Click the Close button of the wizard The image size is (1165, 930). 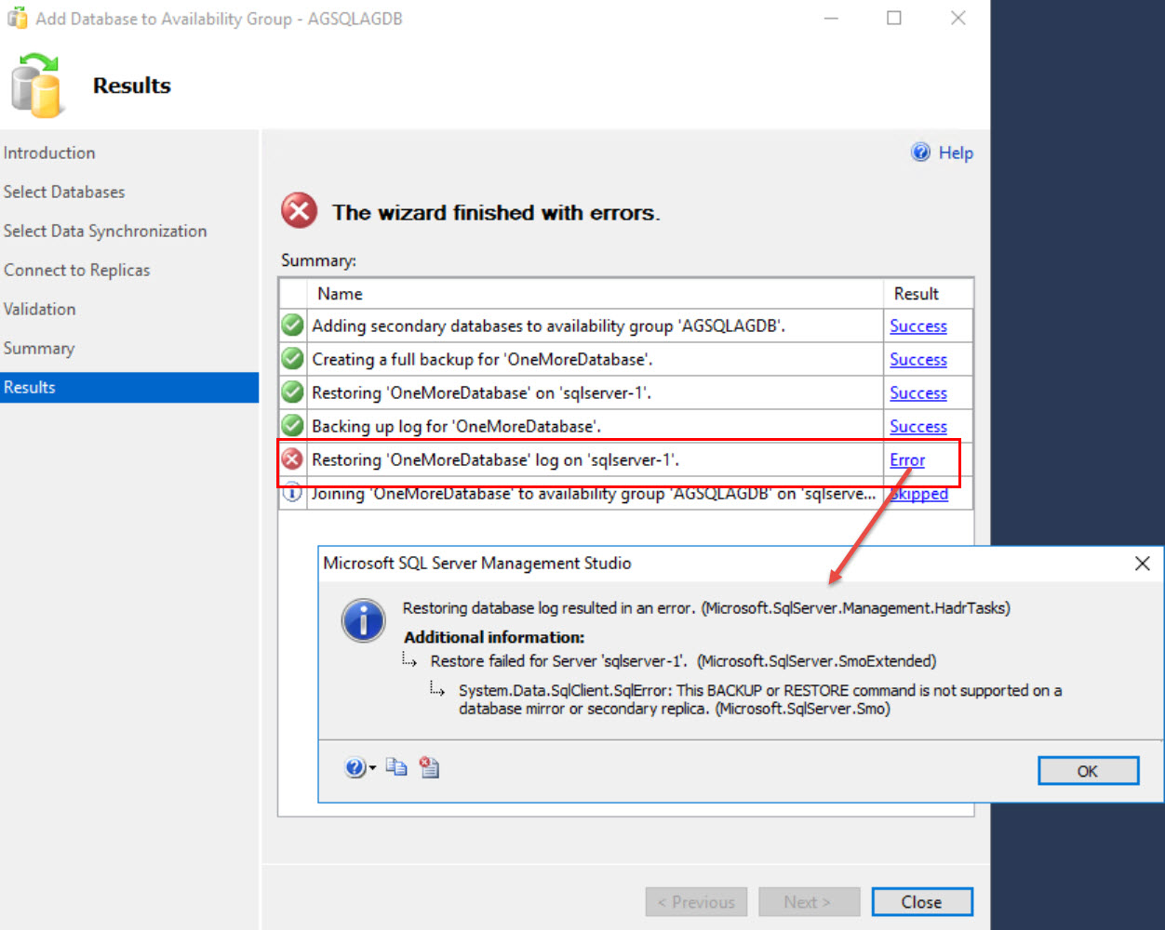pos(922,902)
